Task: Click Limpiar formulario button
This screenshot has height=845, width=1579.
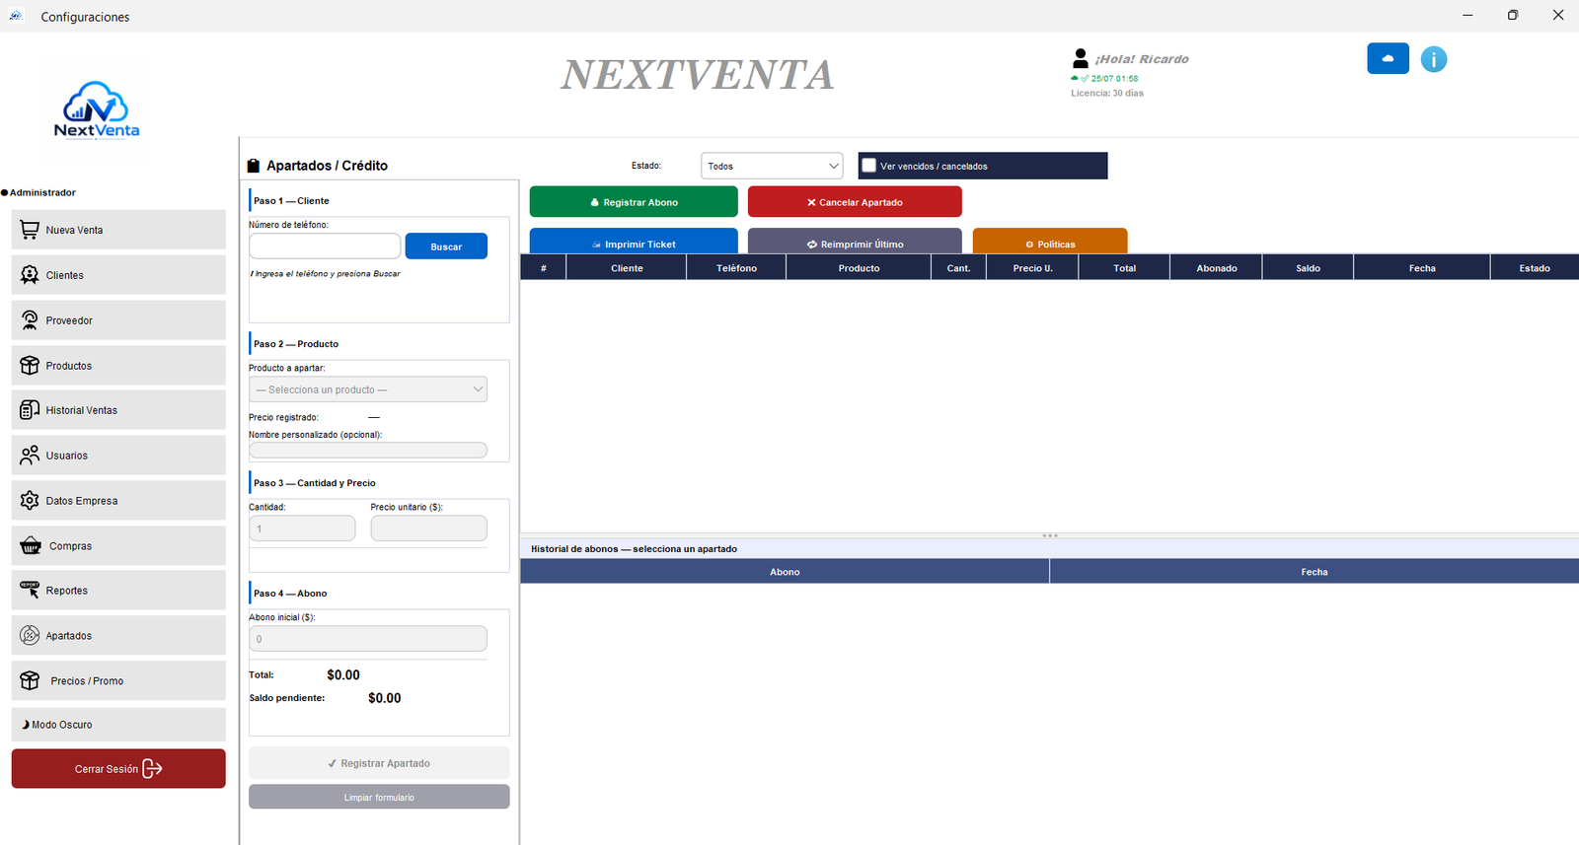Action: (x=379, y=797)
